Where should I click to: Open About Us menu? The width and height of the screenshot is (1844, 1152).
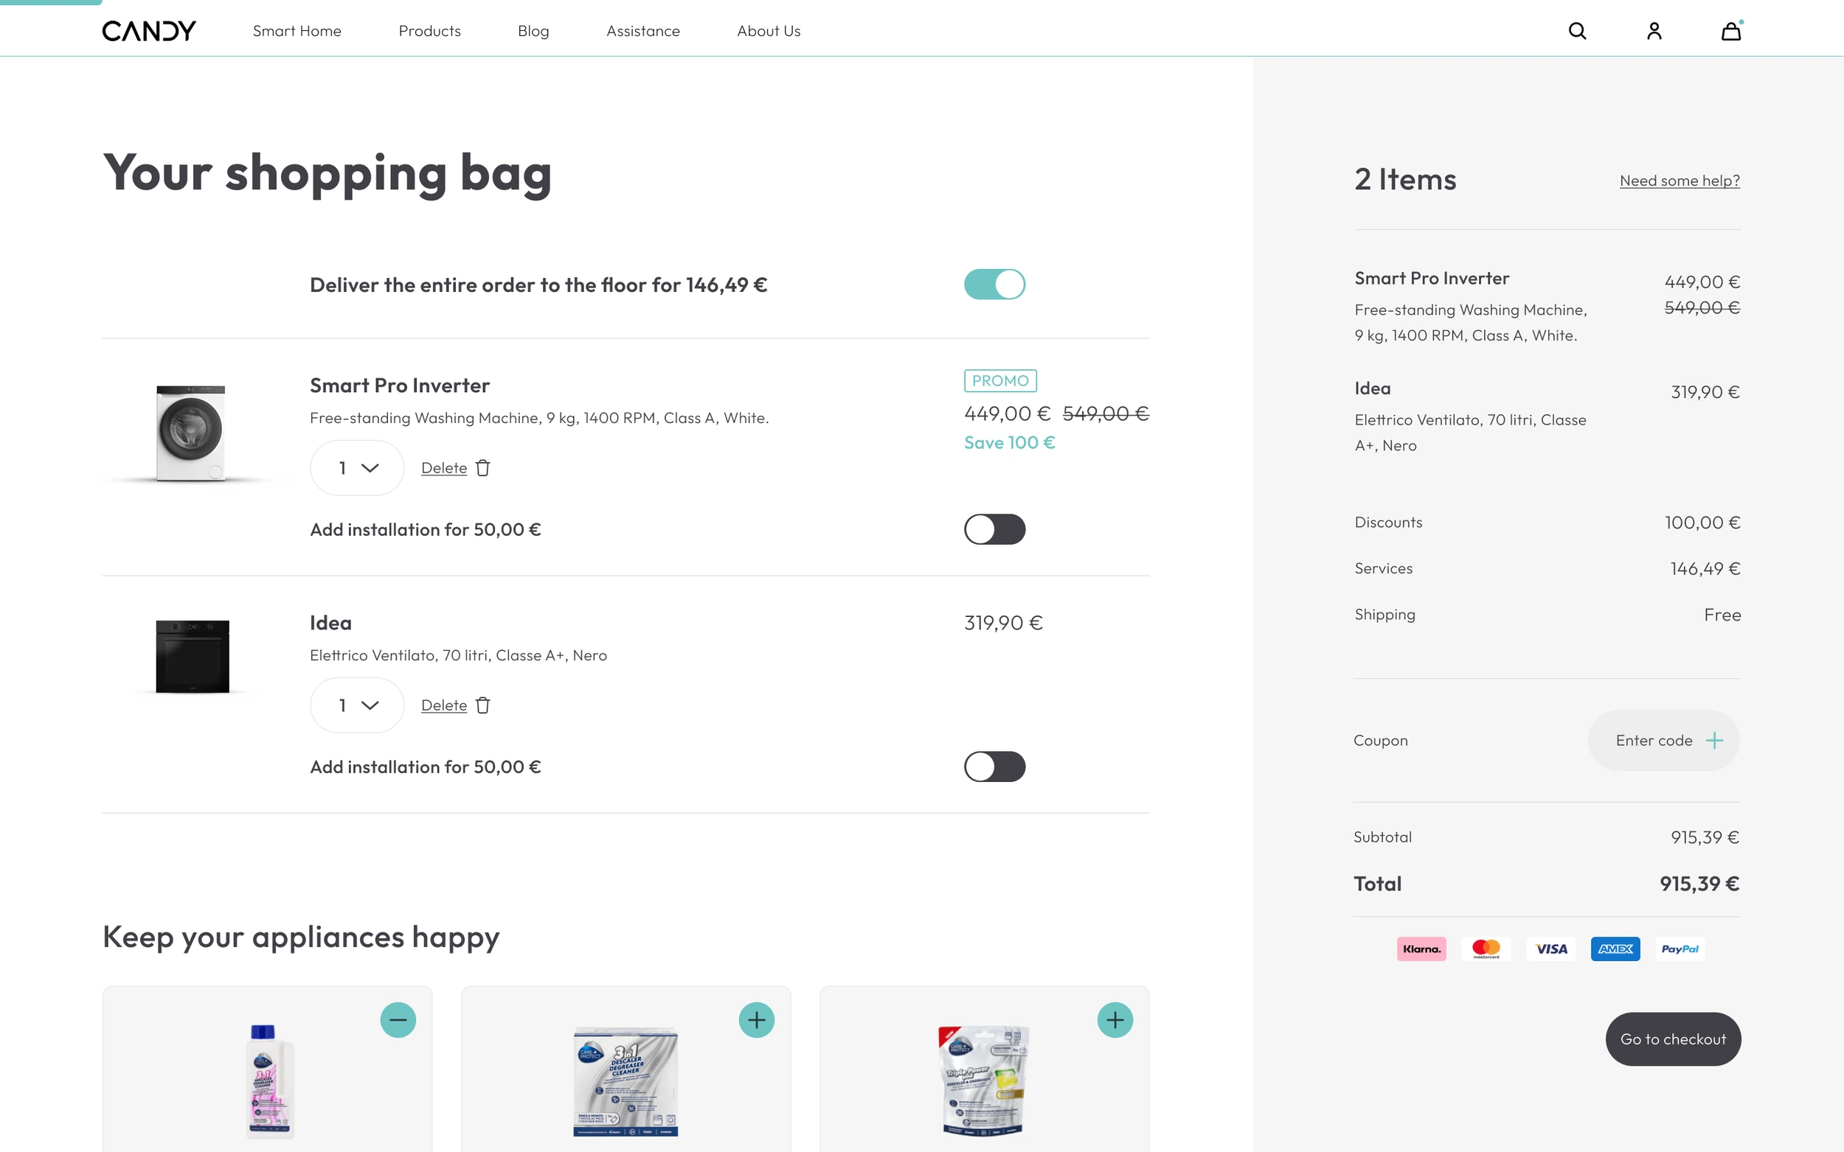(x=769, y=31)
